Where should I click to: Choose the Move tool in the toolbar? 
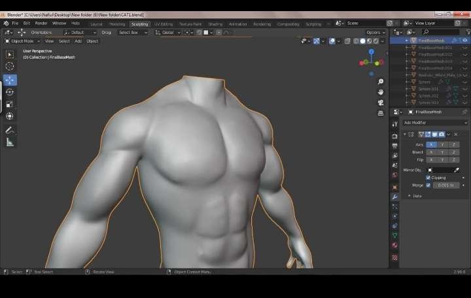click(x=10, y=80)
